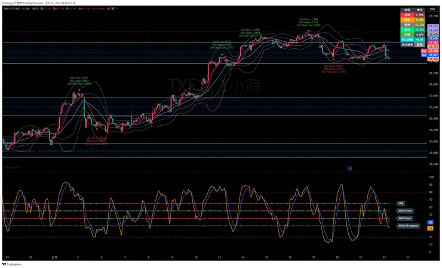Select the MACD Zero indicator label
The width and height of the screenshot is (442, 268).
tap(404, 219)
